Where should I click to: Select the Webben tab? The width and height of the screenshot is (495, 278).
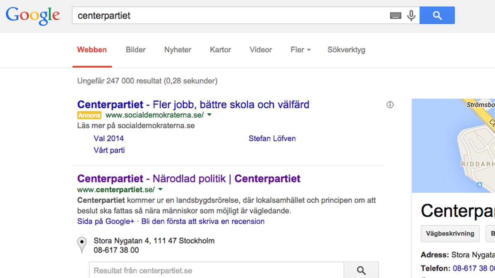tap(92, 50)
